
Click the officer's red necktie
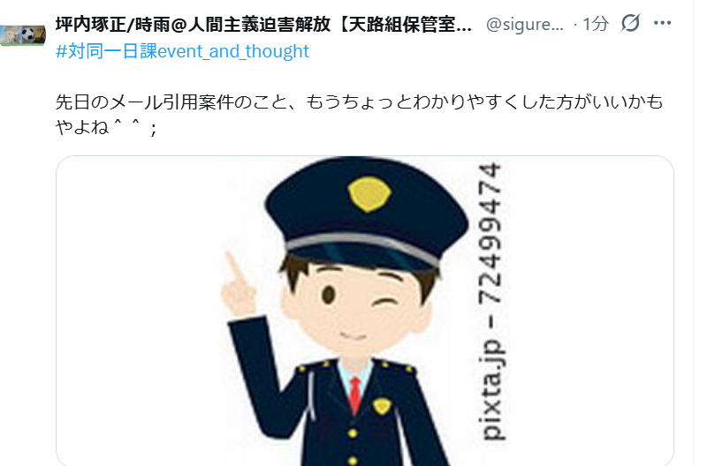[355, 395]
